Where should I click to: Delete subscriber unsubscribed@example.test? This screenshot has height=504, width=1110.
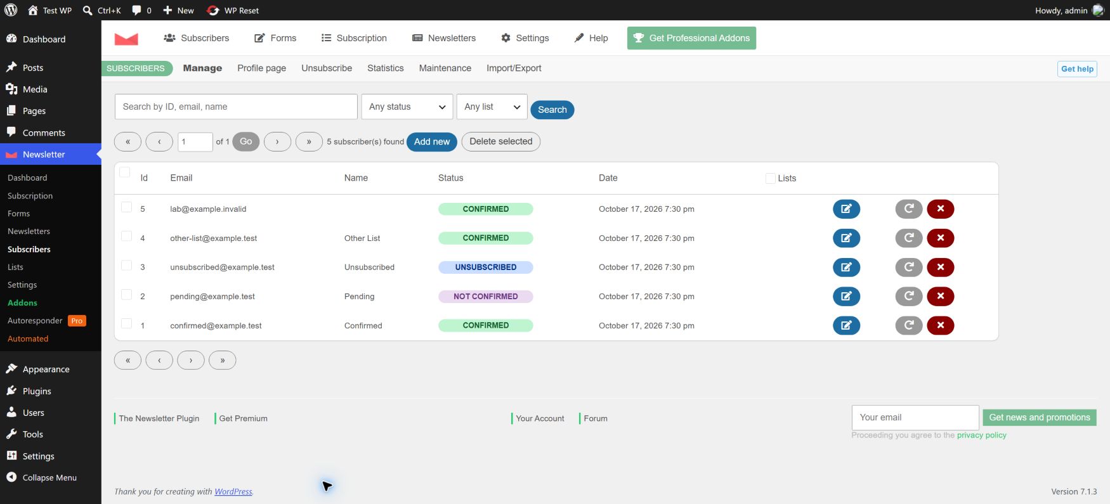pyautogui.click(x=941, y=267)
